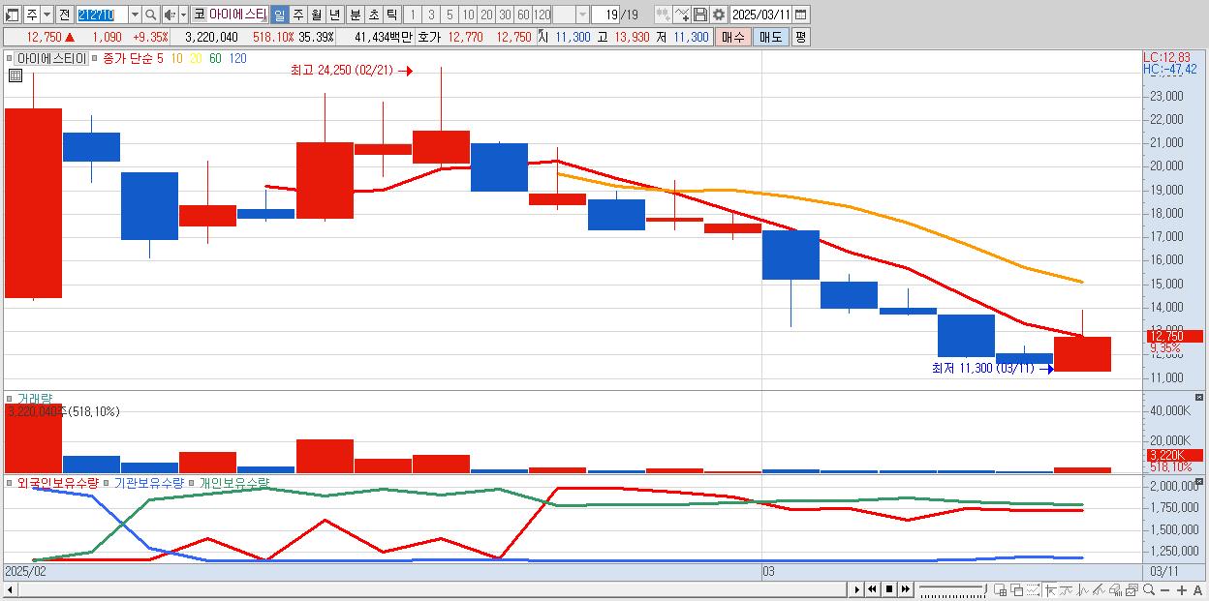Click the 전 button in the toolbar
The image size is (1209, 601).
(x=64, y=15)
